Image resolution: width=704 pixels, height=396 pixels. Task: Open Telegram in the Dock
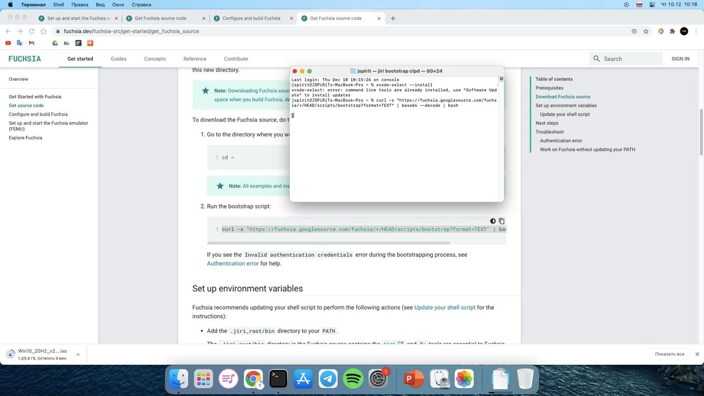(x=328, y=378)
